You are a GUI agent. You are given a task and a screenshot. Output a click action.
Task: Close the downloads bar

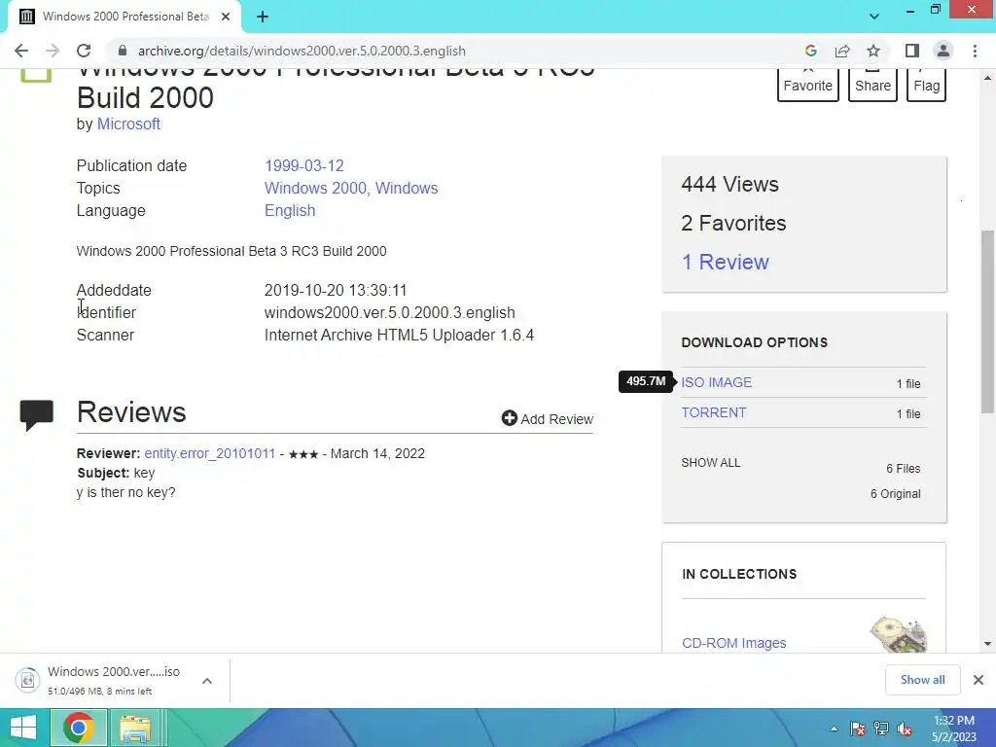pyautogui.click(x=978, y=680)
